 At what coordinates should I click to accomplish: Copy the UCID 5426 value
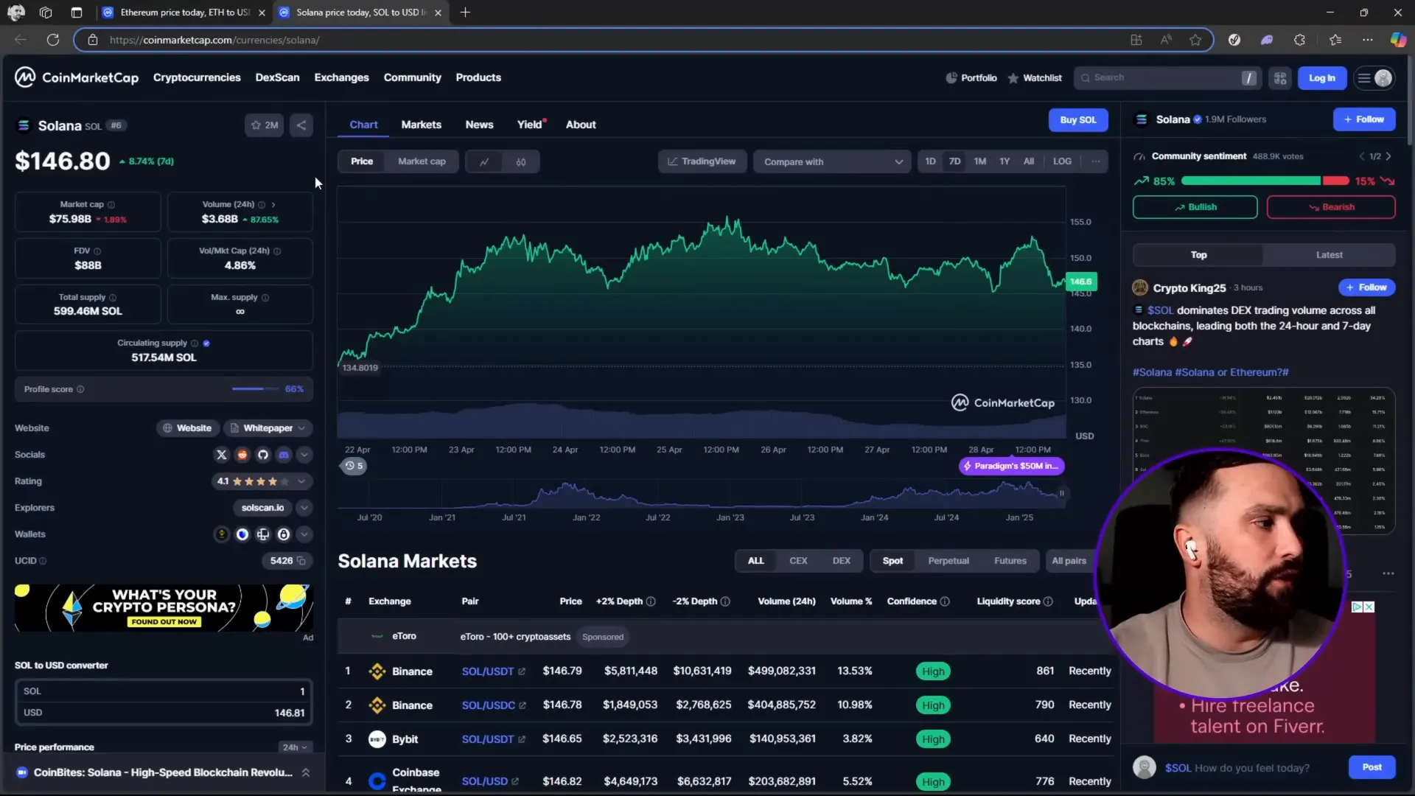(x=301, y=561)
